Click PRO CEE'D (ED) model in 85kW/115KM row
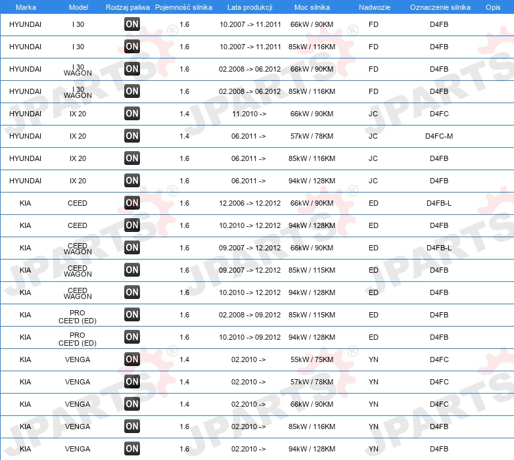514x460 pixels. (78, 317)
